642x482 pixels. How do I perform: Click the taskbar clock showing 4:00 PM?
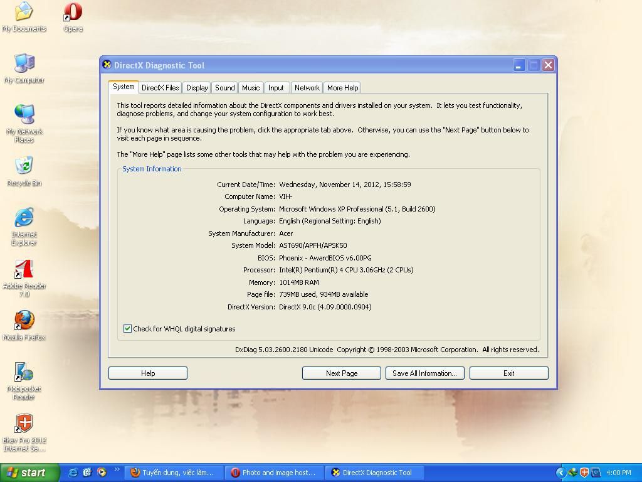point(618,473)
